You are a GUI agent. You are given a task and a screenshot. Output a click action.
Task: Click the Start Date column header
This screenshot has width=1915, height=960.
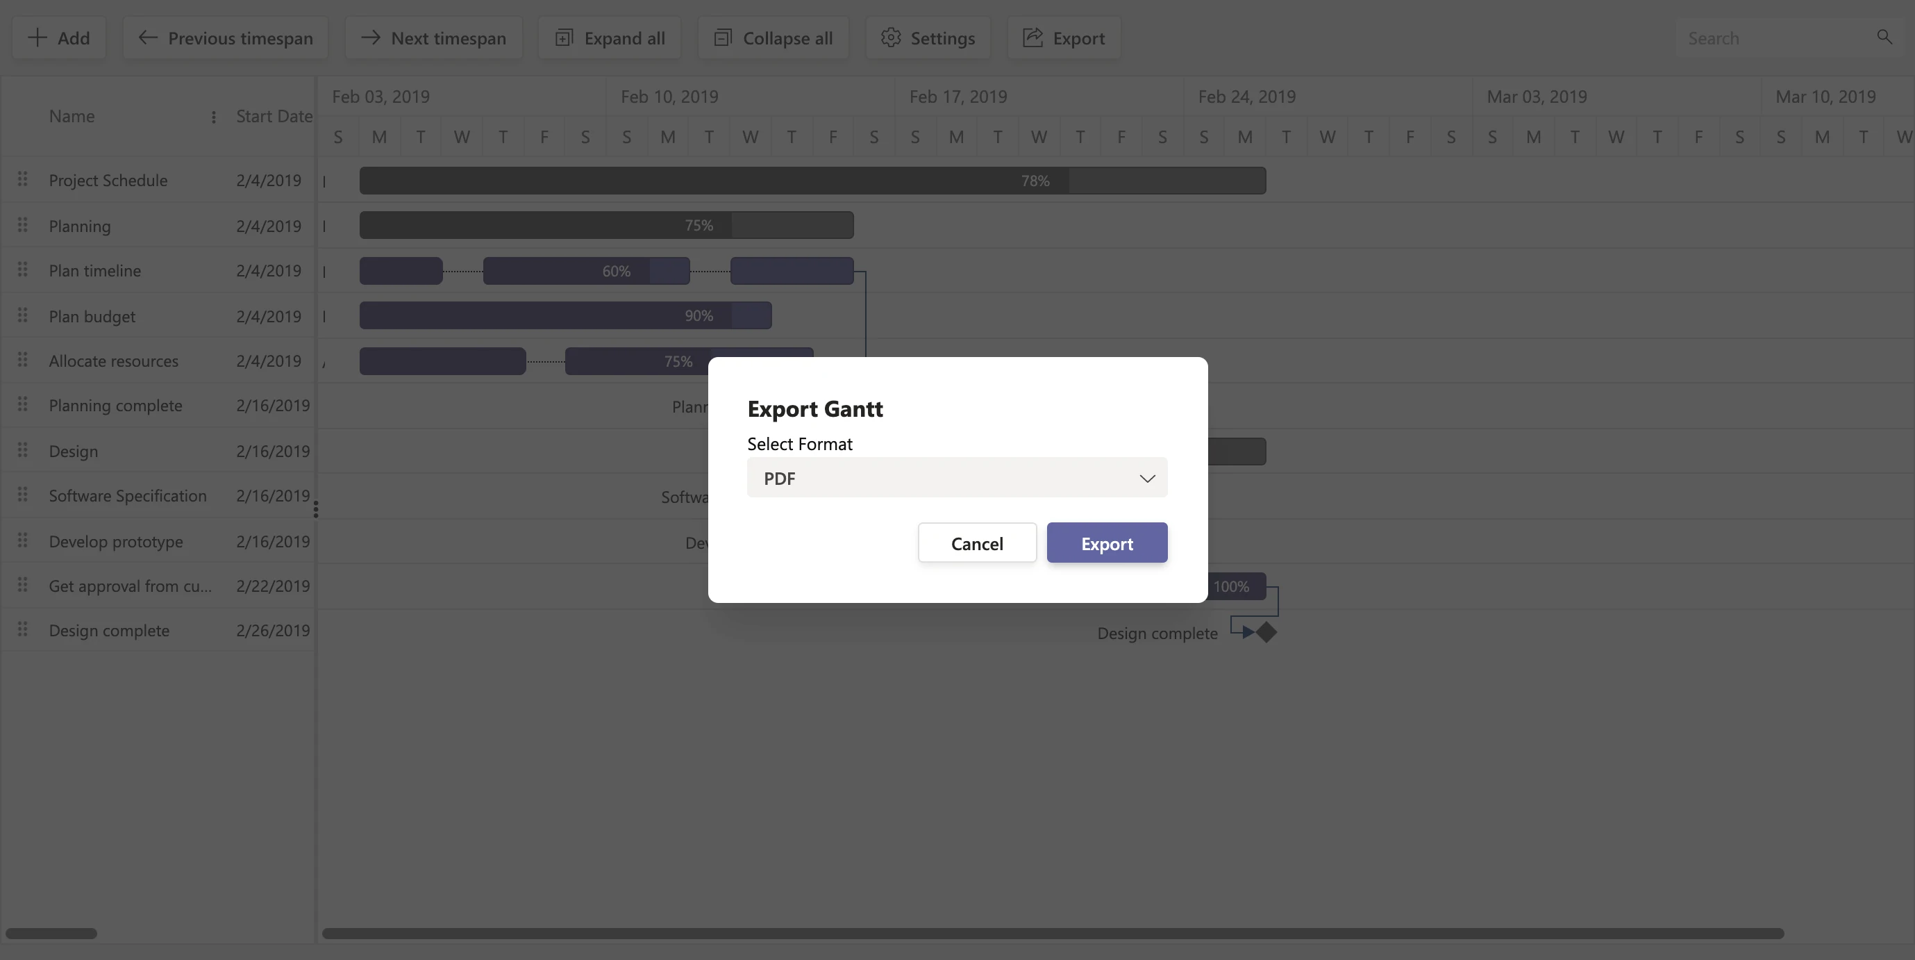tap(274, 116)
